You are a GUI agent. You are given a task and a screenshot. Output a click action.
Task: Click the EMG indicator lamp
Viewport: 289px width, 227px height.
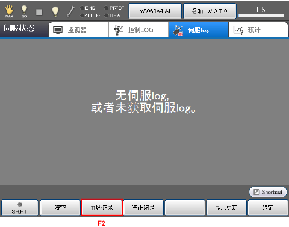coord(82,8)
